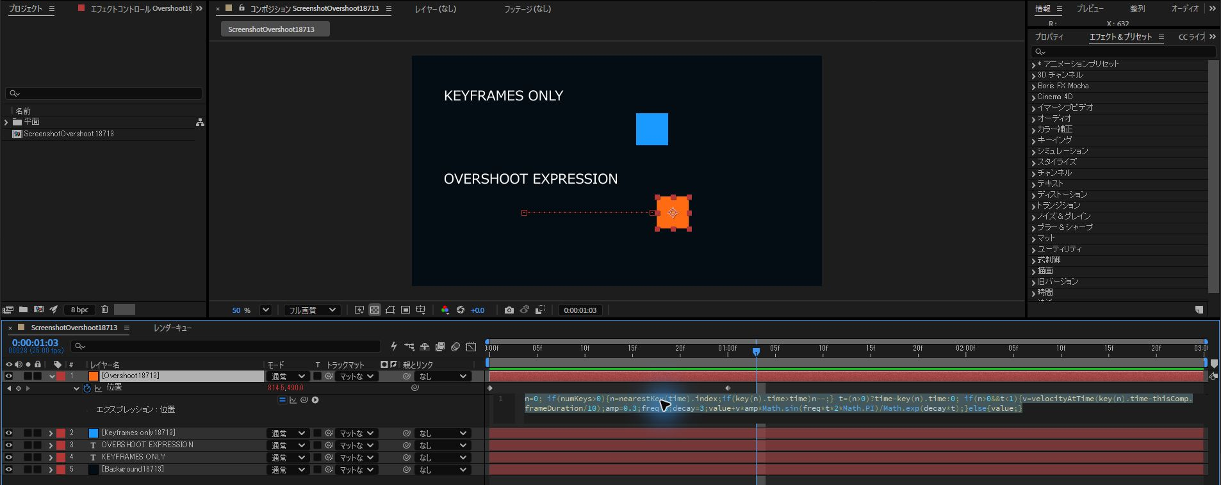Expand the 平面 folder in Project panel
The height and width of the screenshot is (485, 1221).
pos(6,122)
